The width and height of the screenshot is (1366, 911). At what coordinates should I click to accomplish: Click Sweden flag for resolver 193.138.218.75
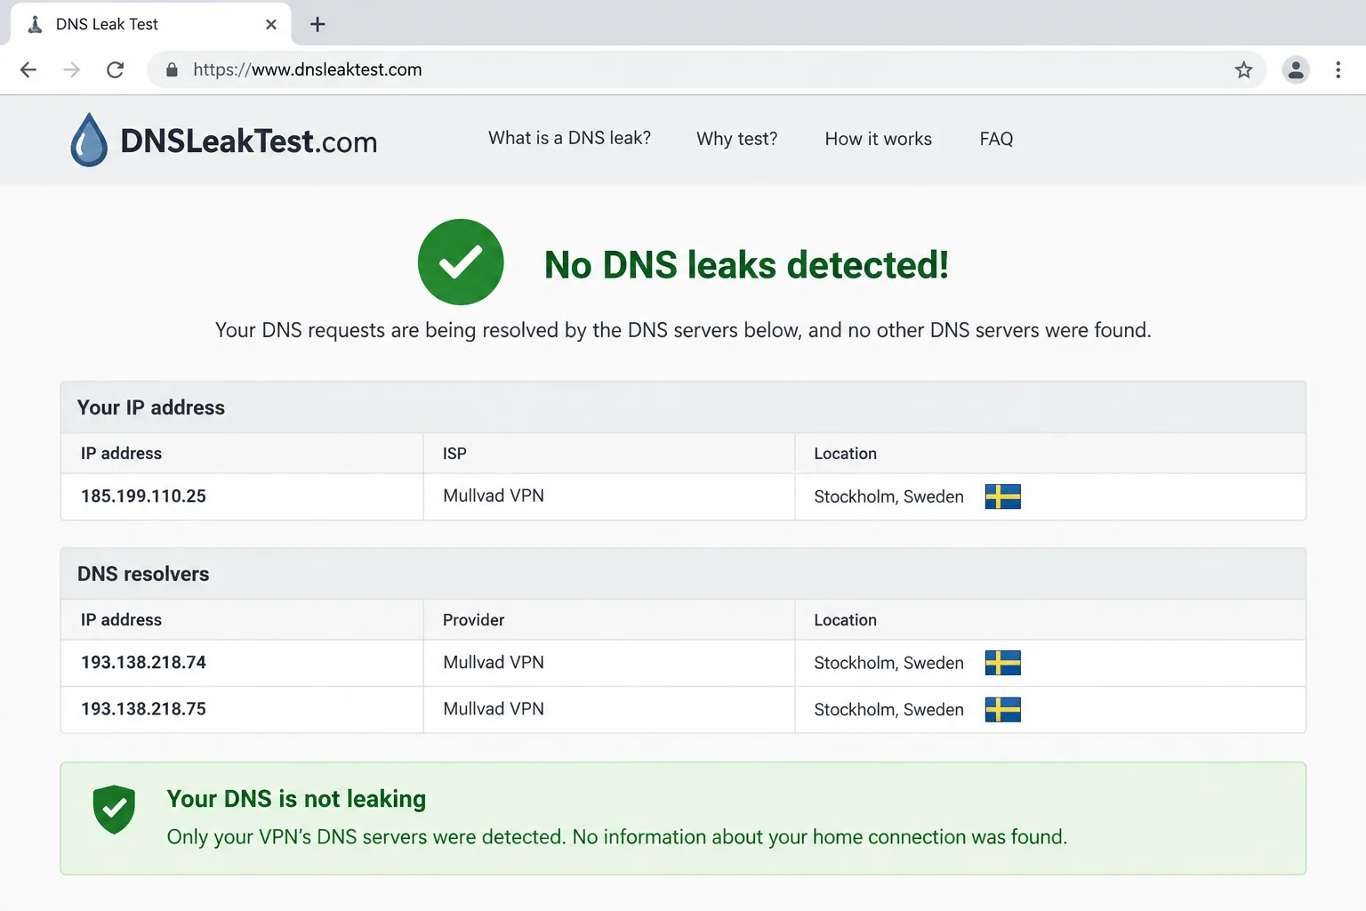point(1002,709)
